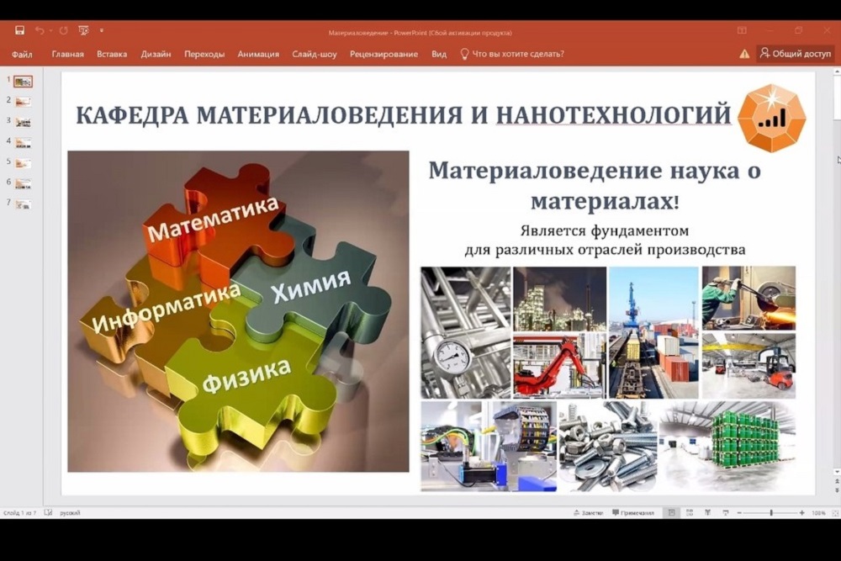Start Slide Show view from status bar
Image resolution: width=841 pixels, height=561 pixels.
pyautogui.click(x=725, y=512)
